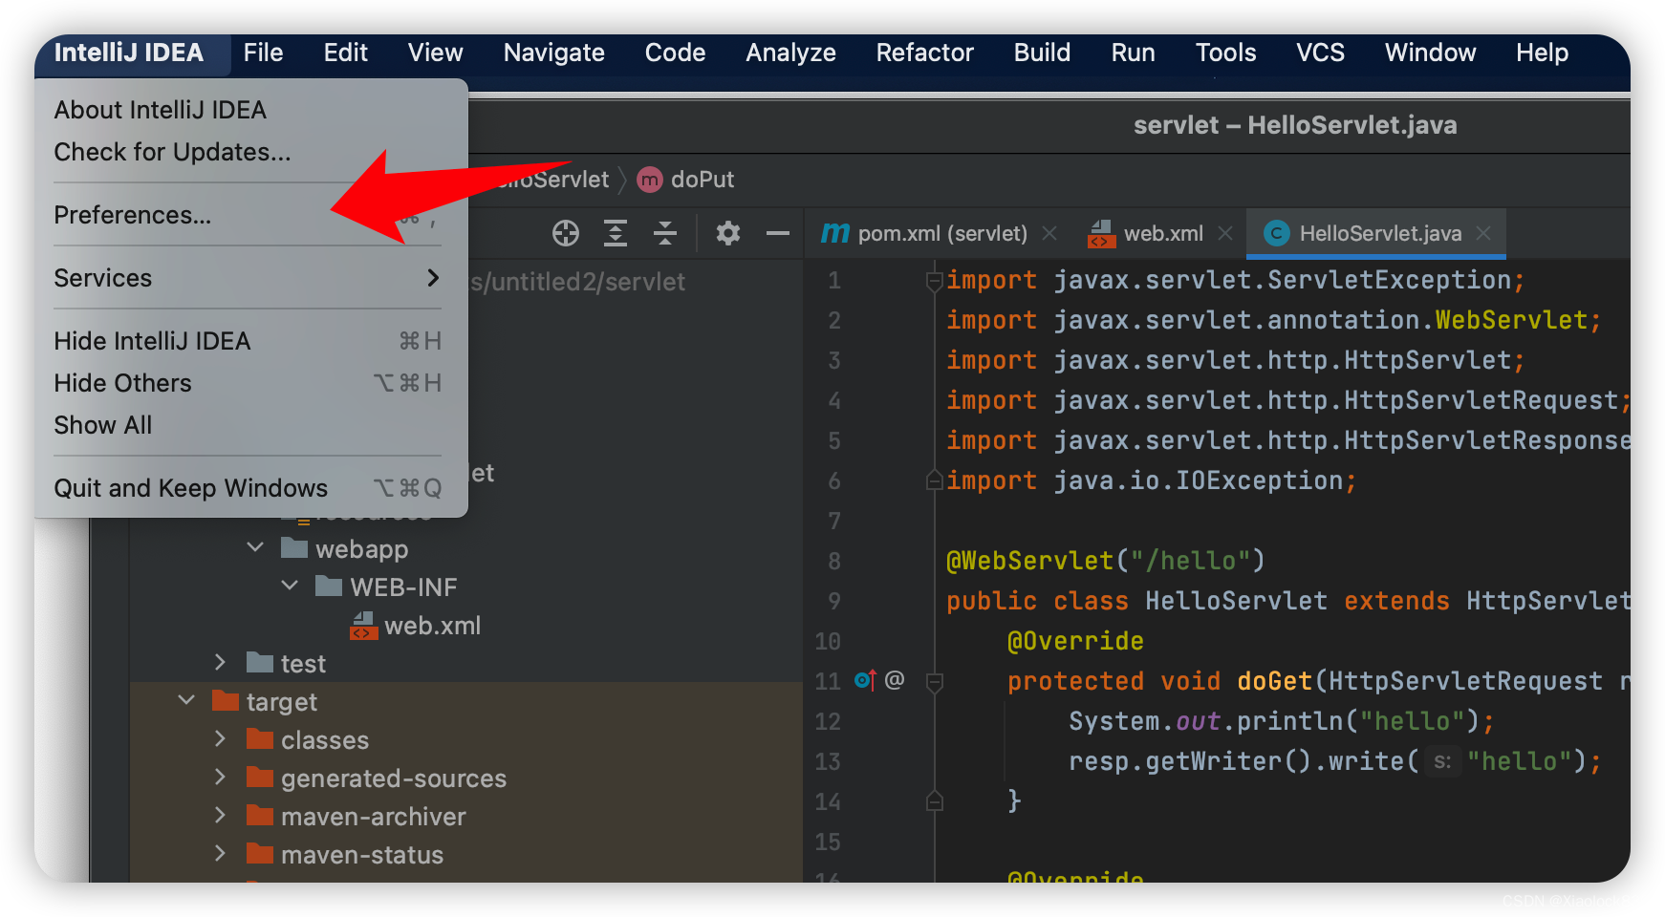The width and height of the screenshot is (1665, 917).
Task: Expand the maven-status folder
Action: pyautogui.click(x=220, y=853)
